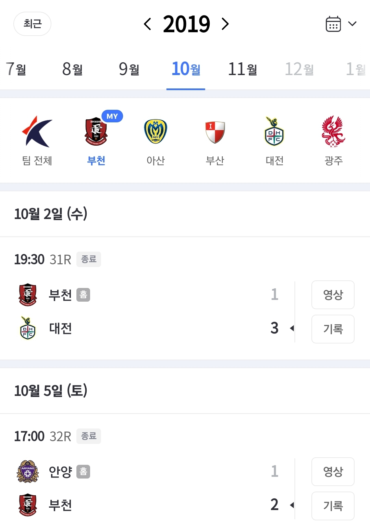370x532 pixels.
Task: Expand the calendar dropdown chevron
Action: point(352,24)
